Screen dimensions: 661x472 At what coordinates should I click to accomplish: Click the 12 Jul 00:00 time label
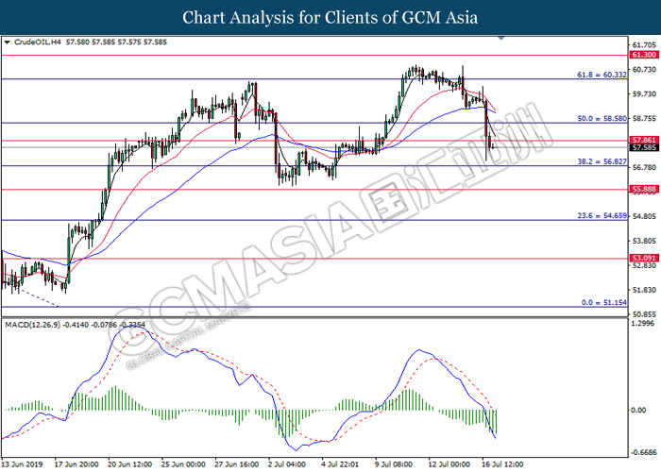coord(449,464)
